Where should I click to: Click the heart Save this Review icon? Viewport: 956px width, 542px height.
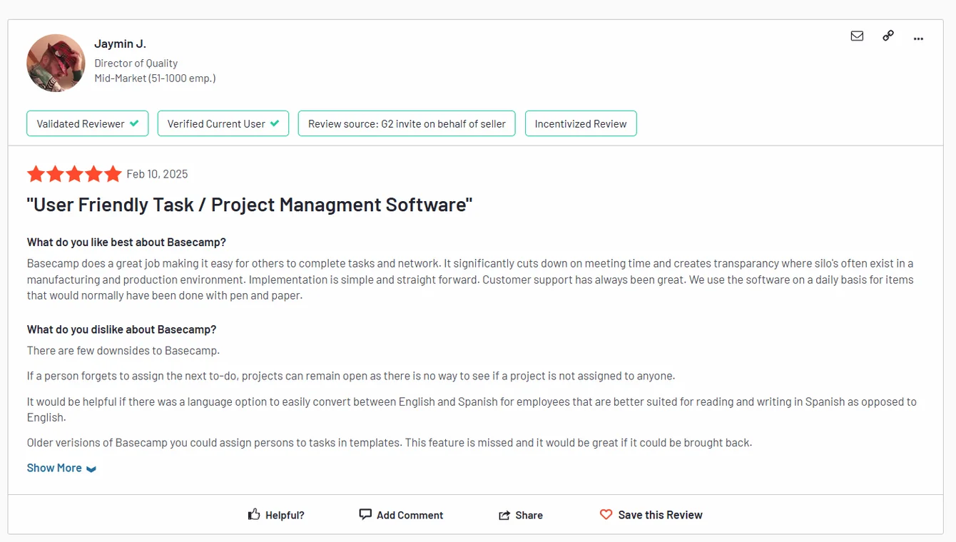(606, 514)
